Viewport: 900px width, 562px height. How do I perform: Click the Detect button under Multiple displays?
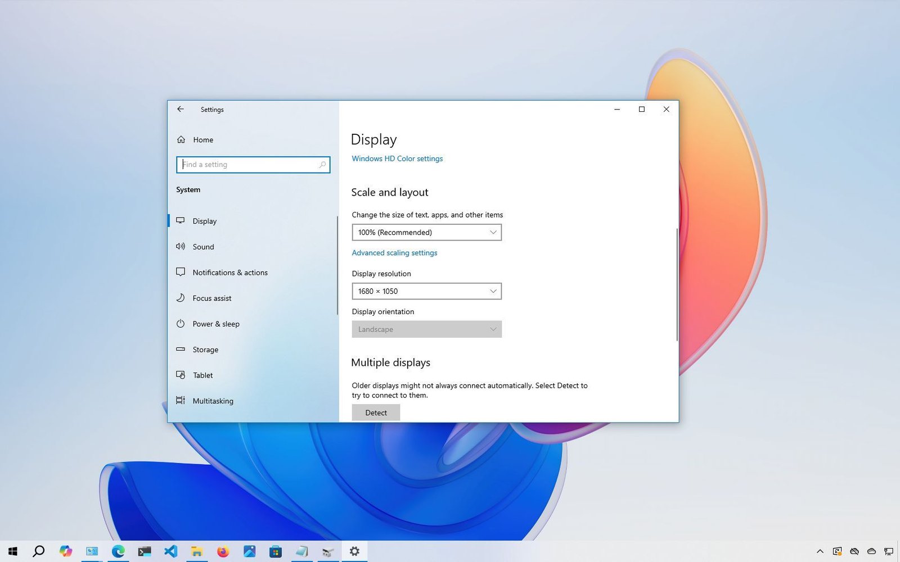point(375,412)
